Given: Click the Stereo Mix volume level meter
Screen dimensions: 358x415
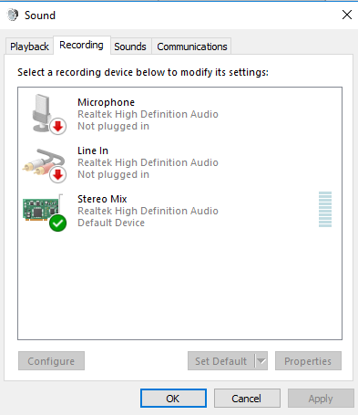Looking at the screenshot, I should click(x=325, y=209).
